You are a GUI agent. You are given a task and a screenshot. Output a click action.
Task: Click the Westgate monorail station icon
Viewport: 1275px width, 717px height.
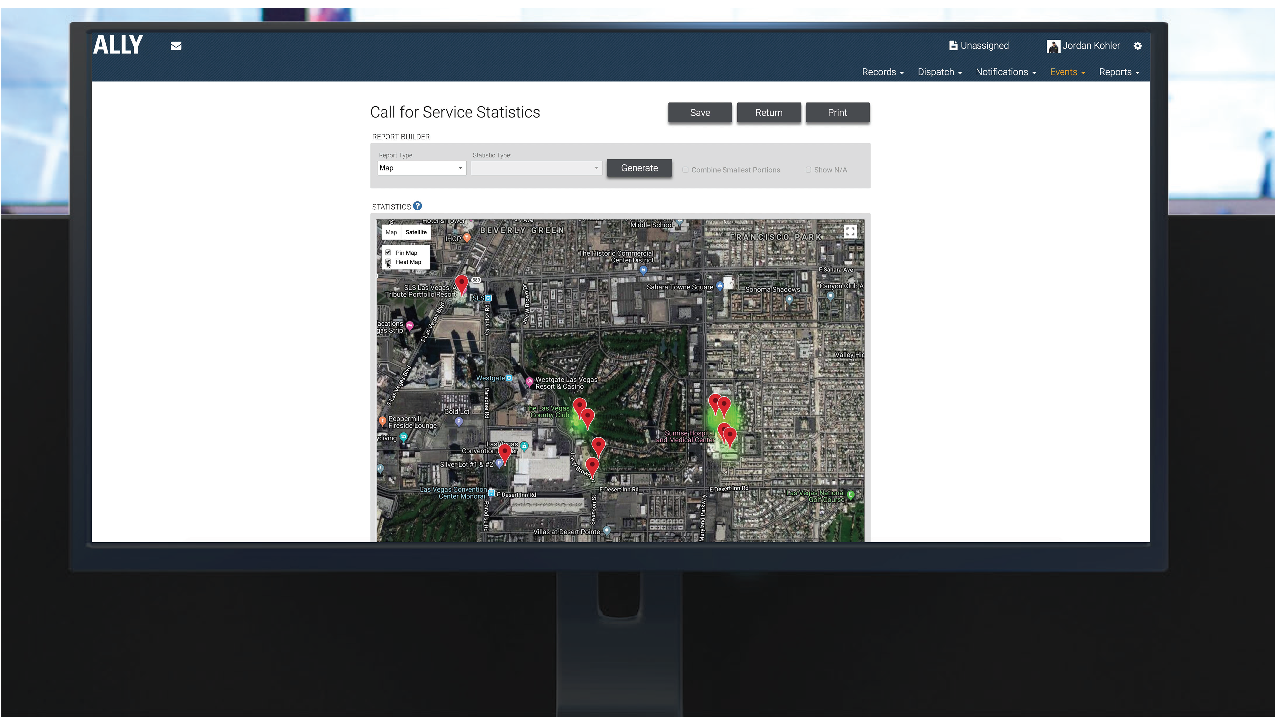[509, 378]
